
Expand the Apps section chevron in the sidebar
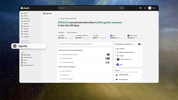pos(24,53)
